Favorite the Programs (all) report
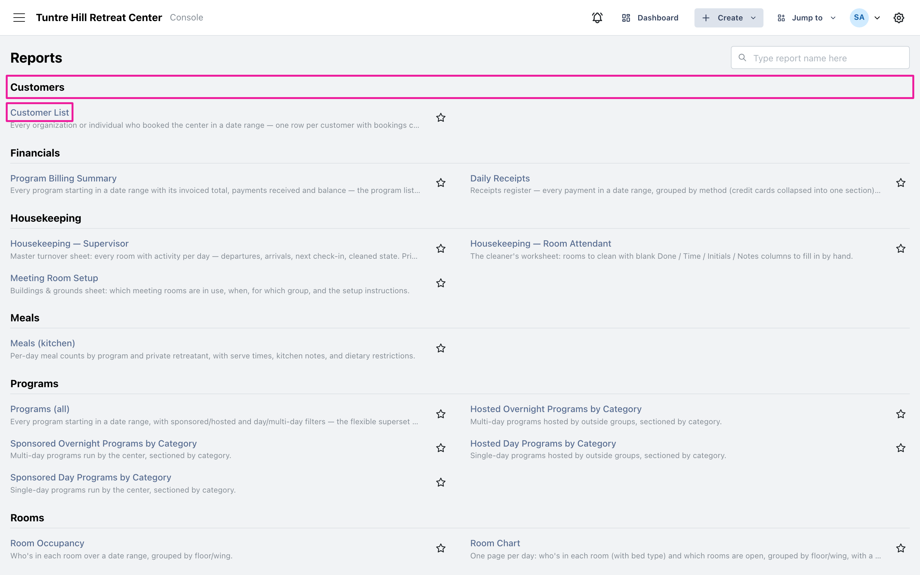The height and width of the screenshot is (575, 920). (441, 414)
